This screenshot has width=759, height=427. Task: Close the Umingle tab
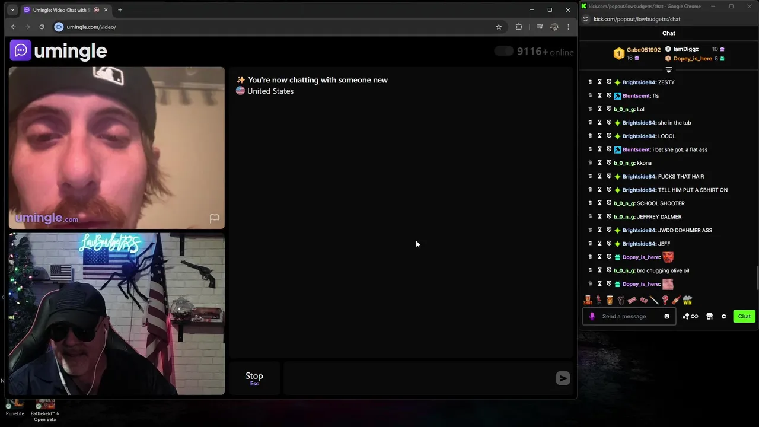pos(106,10)
